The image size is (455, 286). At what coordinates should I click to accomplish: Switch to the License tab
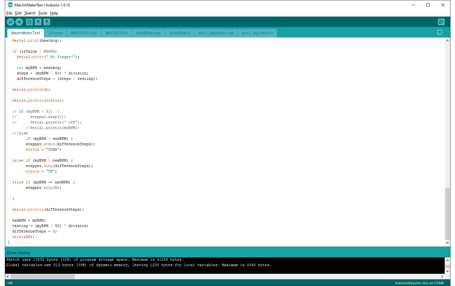[56, 33]
